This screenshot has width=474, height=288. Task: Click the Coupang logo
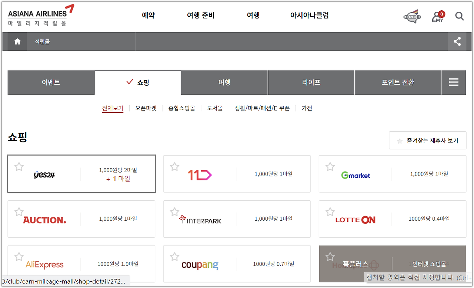200,265
